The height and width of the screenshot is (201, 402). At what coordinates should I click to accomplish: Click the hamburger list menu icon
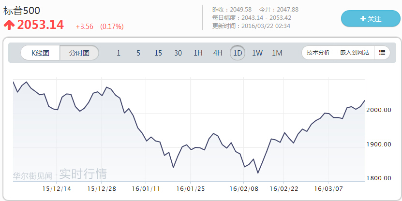click(x=382, y=53)
